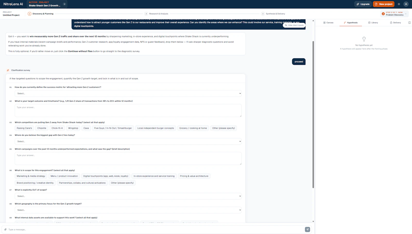412x234 pixels.
Task: Toggle Grocery / cooking at home chip
Action: (x=193, y=128)
